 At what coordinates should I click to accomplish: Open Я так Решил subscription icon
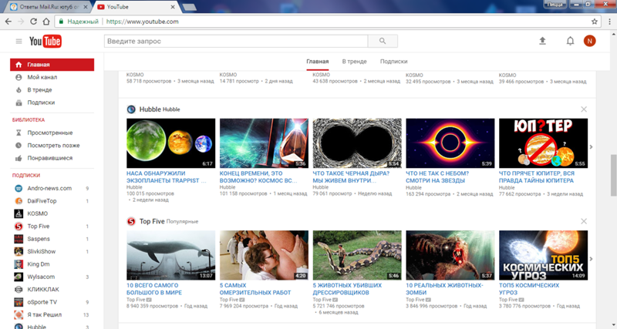(19, 314)
